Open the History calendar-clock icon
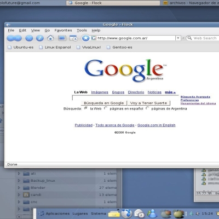The image size is (219, 219). coord(73,38)
